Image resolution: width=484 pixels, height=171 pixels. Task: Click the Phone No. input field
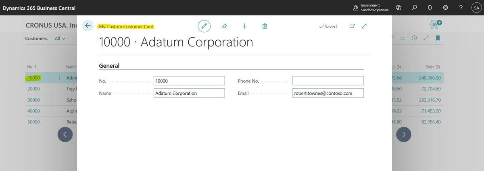[x=328, y=81]
